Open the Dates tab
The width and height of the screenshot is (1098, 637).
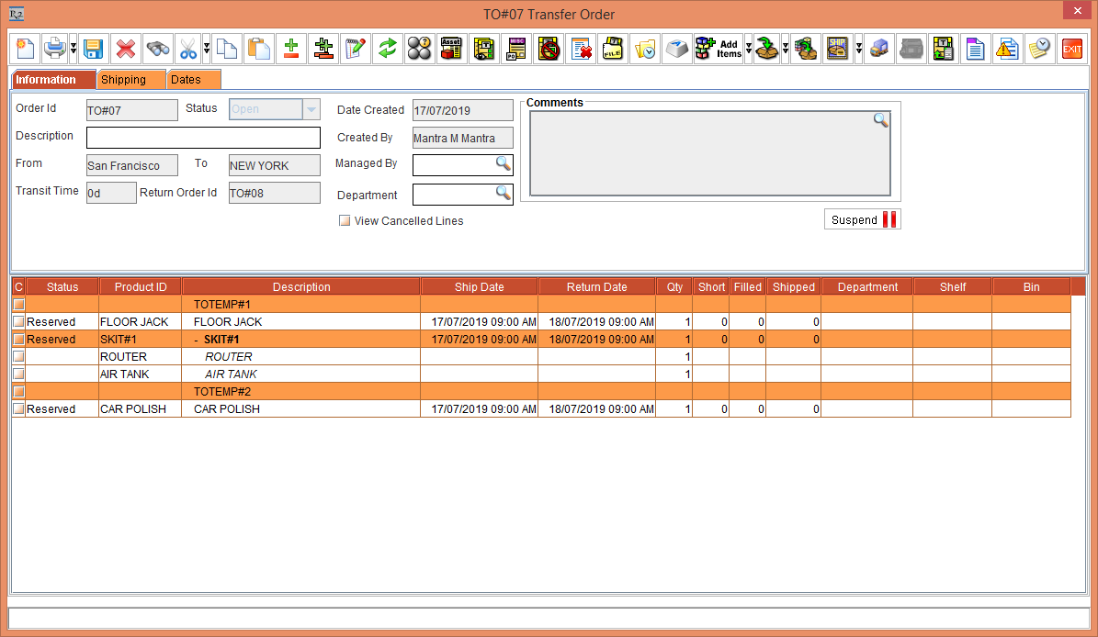point(191,80)
